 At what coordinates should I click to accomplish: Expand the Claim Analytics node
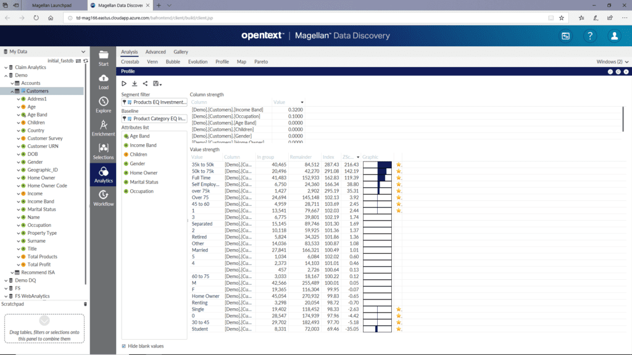(x=6, y=67)
